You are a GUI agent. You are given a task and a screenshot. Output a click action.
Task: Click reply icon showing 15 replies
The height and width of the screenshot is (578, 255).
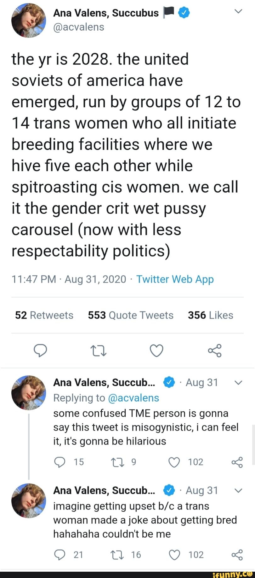coord(59,462)
